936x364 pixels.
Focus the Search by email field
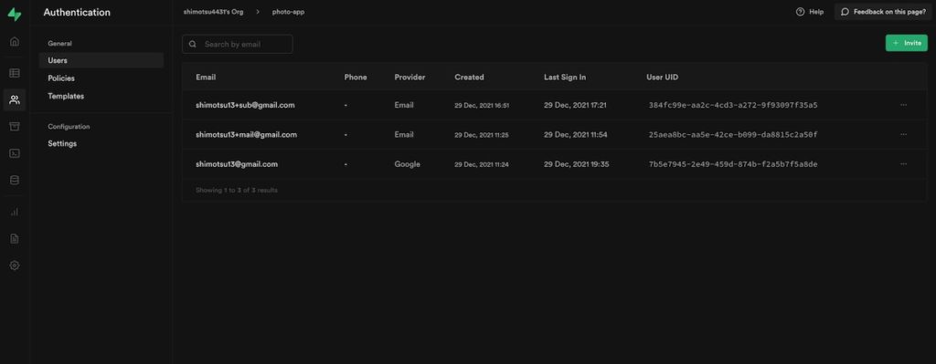238,44
